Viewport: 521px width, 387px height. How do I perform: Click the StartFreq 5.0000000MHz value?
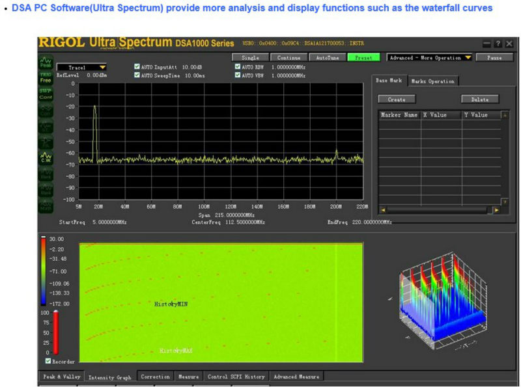click(109, 222)
